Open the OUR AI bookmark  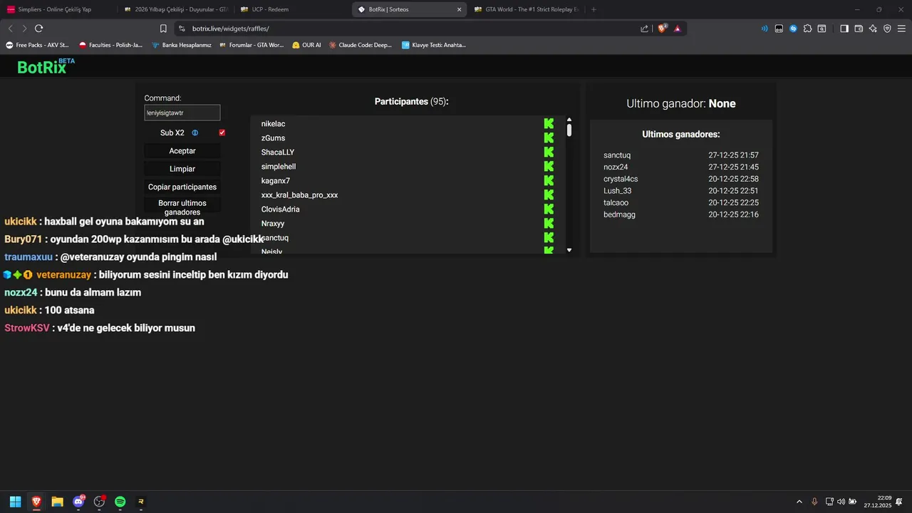point(306,45)
